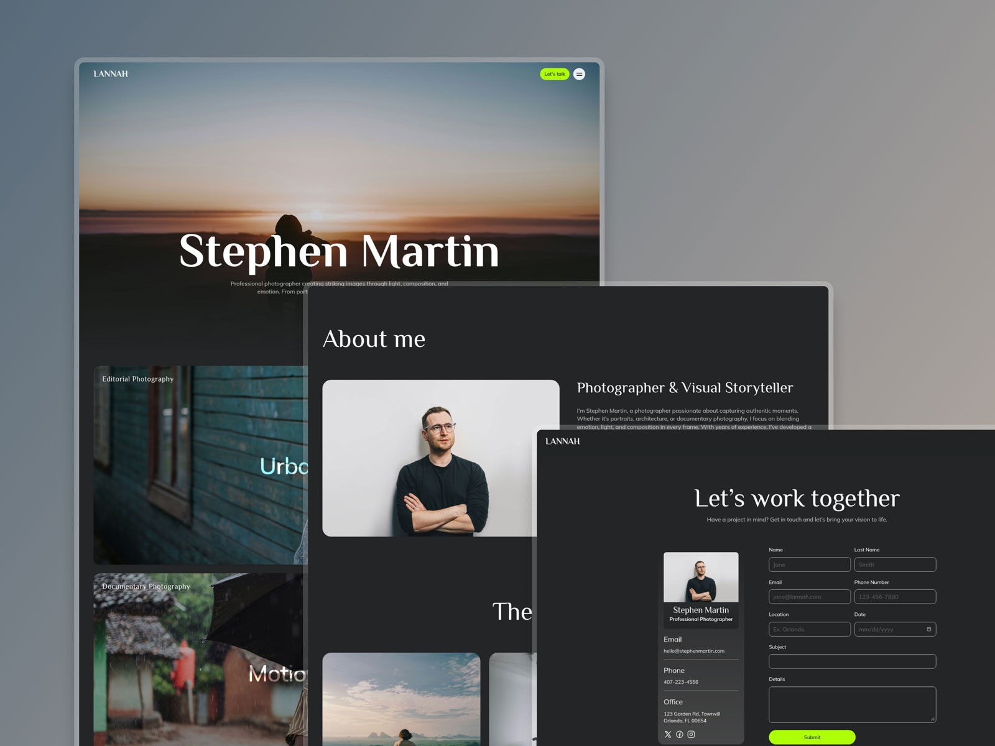Submit the contact form
This screenshot has width=995, height=746.
click(812, 737)
